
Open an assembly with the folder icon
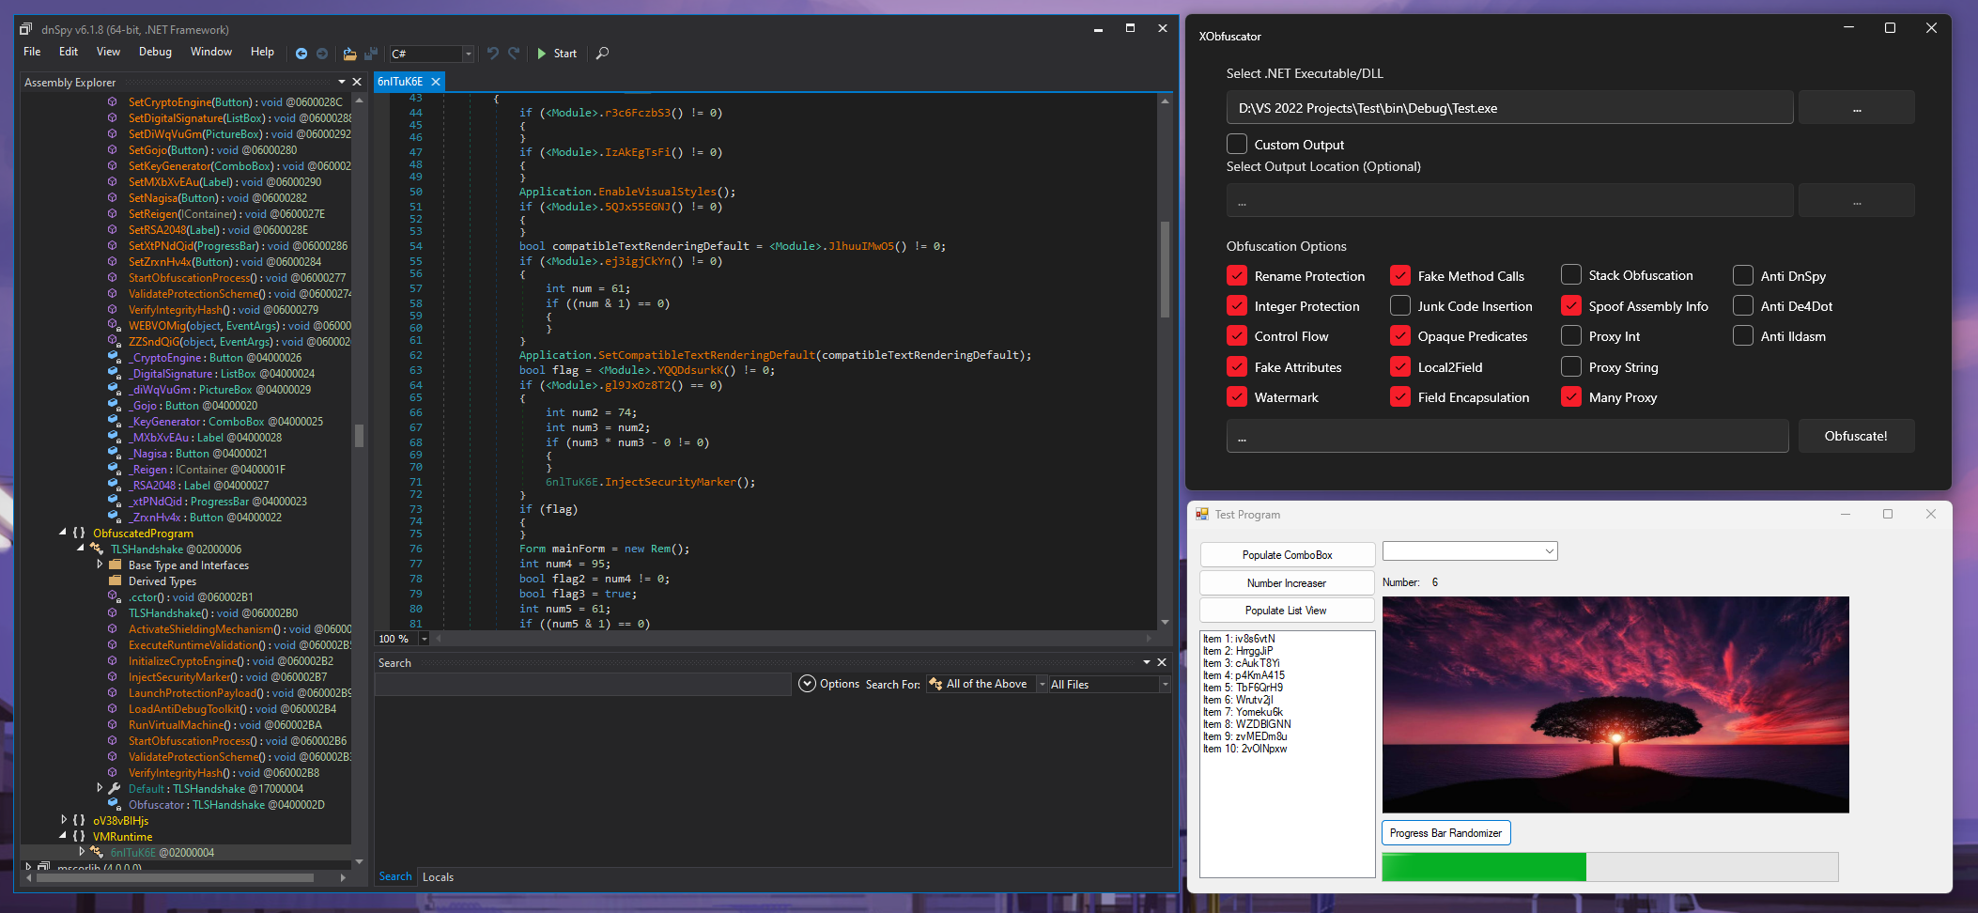pos(348,54)
